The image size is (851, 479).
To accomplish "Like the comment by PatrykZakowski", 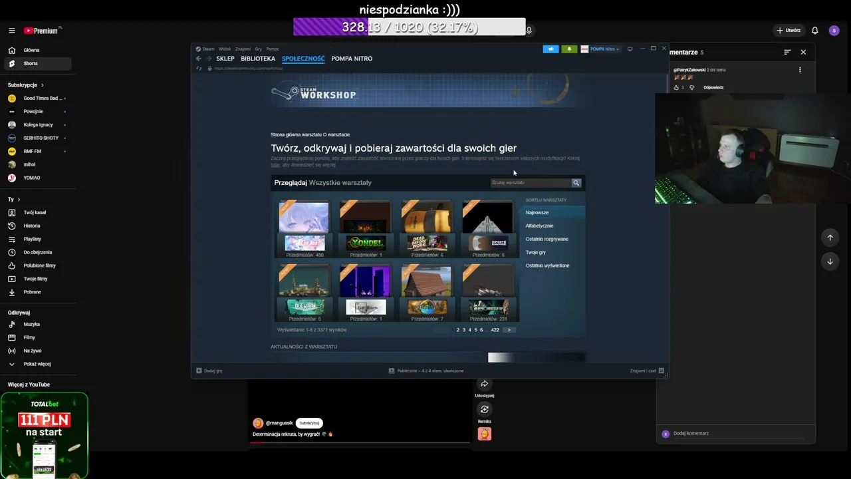I will pyautogui.click(x=676, y=87).
